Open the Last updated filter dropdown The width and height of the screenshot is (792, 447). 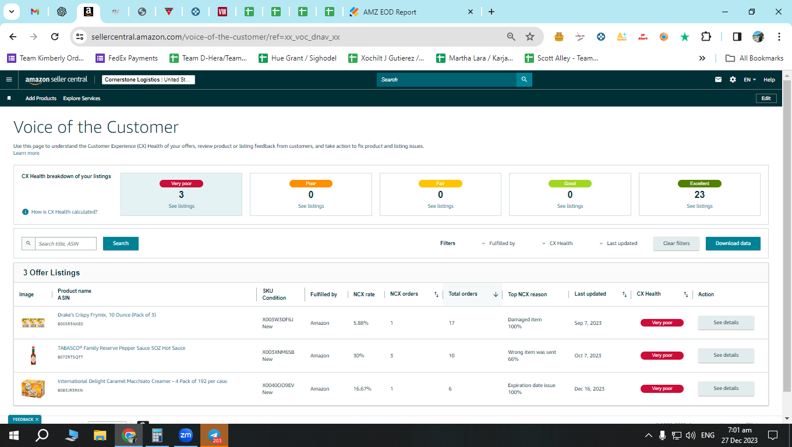coord(618,243)
